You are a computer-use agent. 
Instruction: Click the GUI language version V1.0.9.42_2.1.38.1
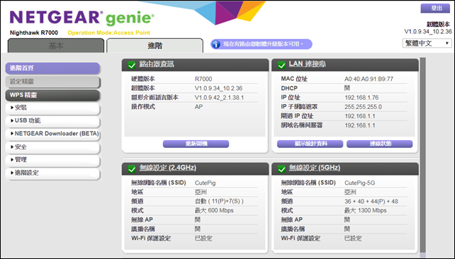tap(219, 98)
